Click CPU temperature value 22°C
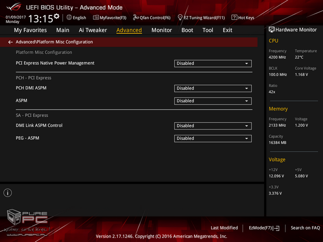The width and height of the screenshot is (323, 242). (x=299, y=57)
